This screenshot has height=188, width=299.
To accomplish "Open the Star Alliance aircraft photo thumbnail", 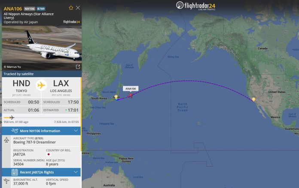I will (42, 48).
